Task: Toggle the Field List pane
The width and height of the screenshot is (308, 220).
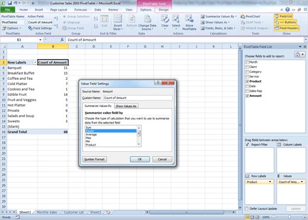Action: [x=284, y=17]
